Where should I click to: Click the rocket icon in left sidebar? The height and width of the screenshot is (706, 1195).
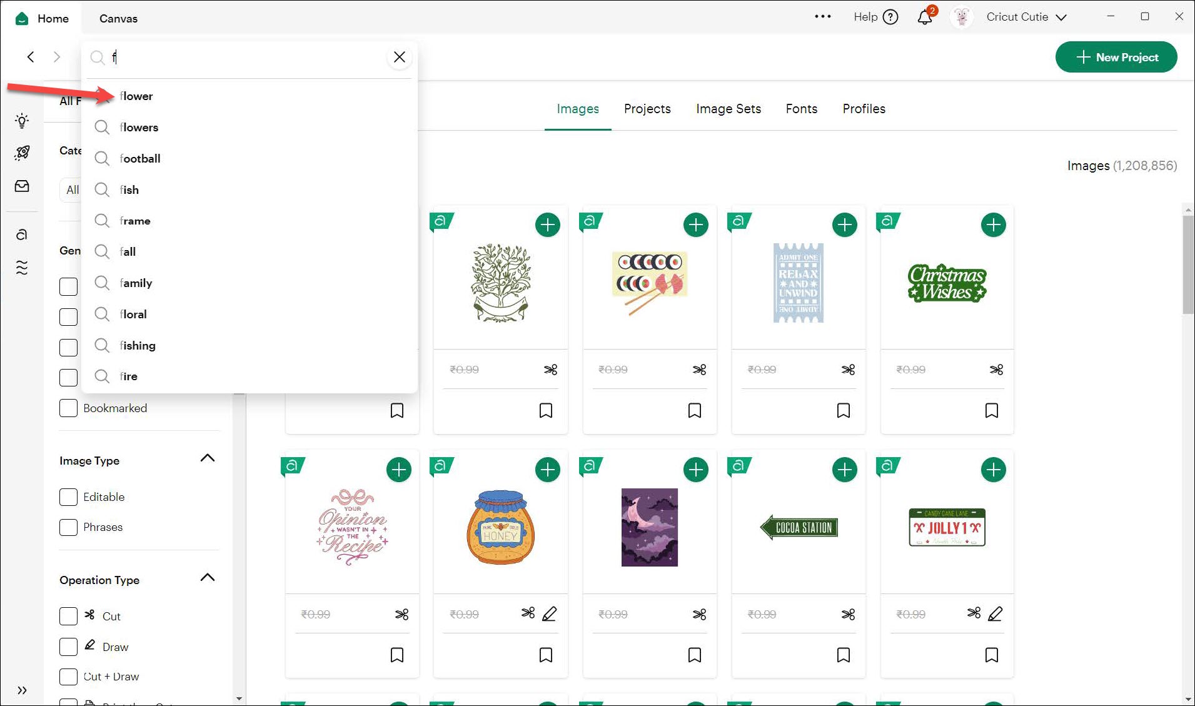pos(22,153)
